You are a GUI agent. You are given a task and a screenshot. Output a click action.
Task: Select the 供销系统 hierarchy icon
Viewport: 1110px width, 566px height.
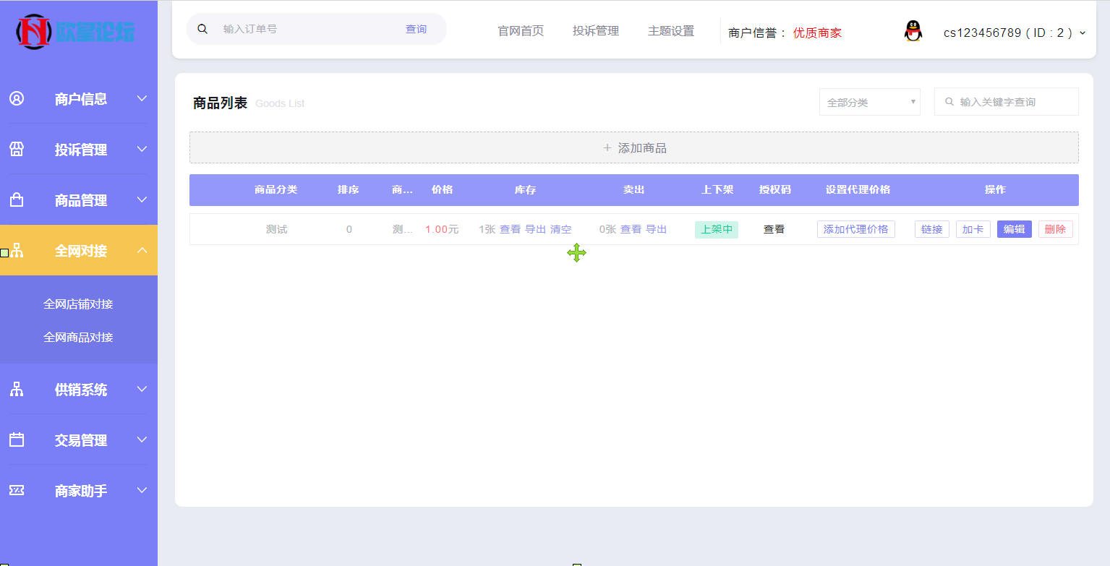(x=17, y=389)
